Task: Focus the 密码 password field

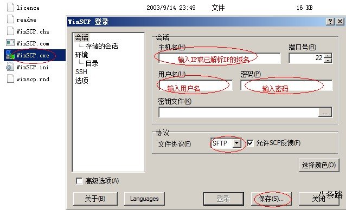Action: pyautogui.click(x=286, y=86)
